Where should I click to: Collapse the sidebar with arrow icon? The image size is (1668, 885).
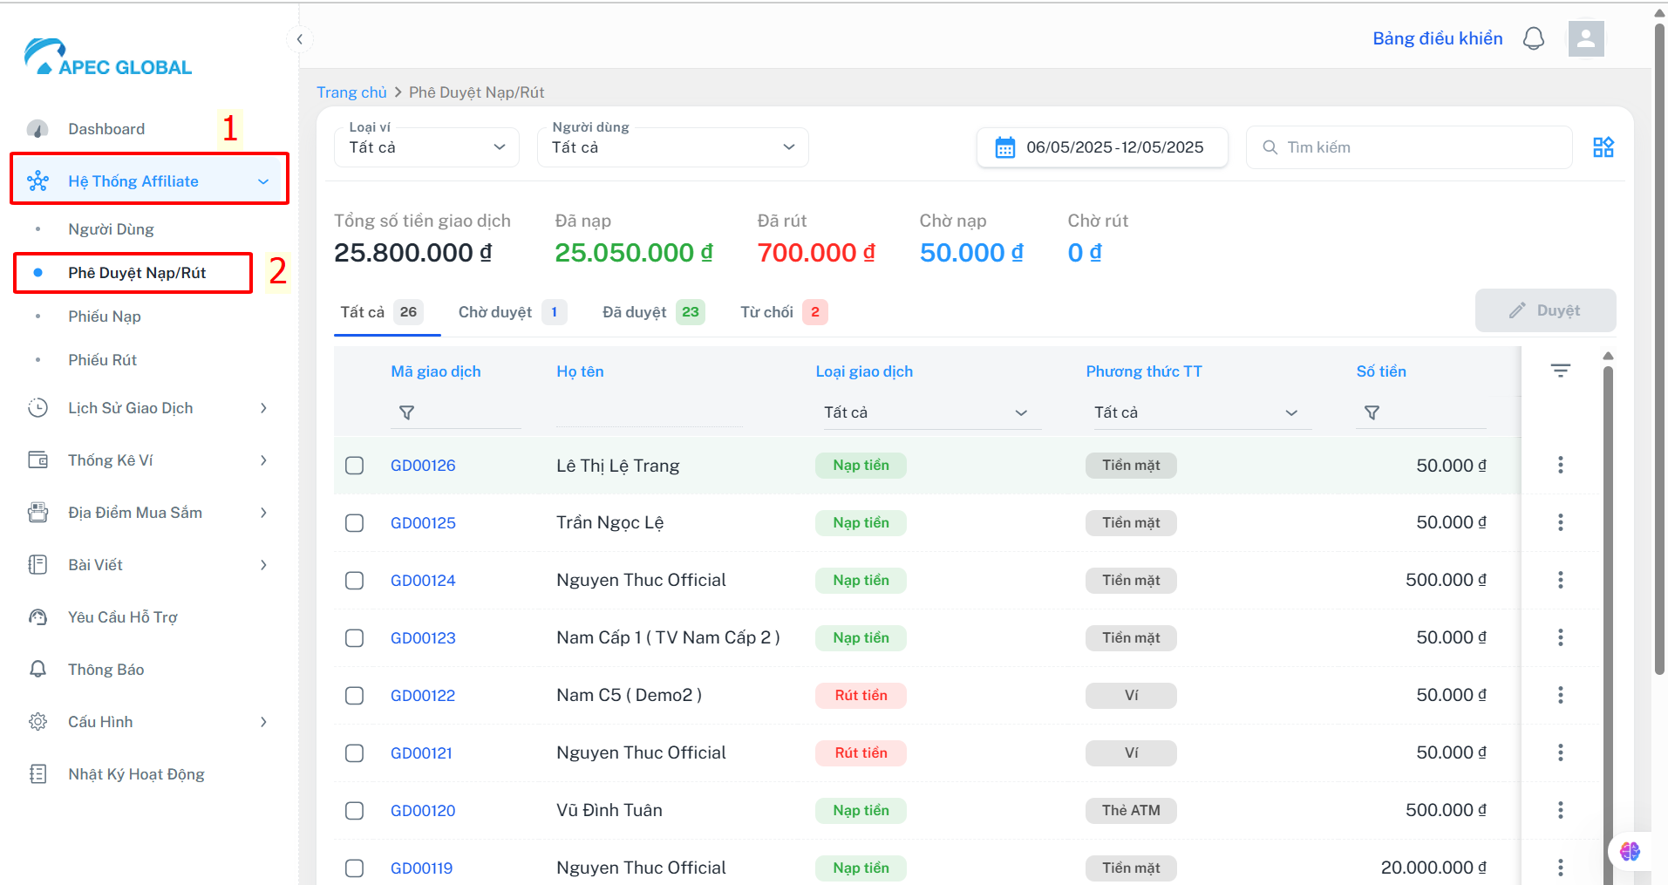pyautogui.click(x=299, y=39)
